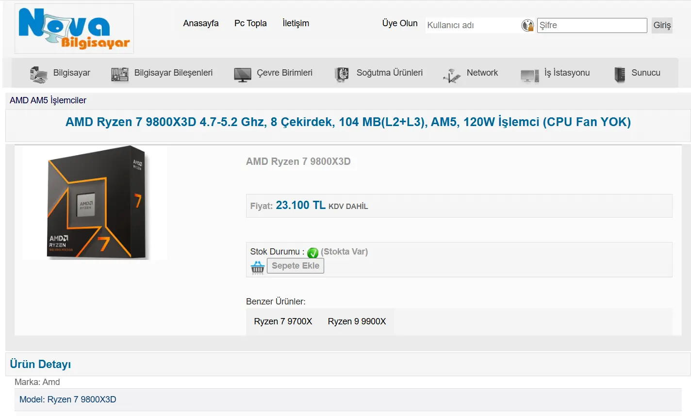Click the Giriş login button

[x=662, y=25]
